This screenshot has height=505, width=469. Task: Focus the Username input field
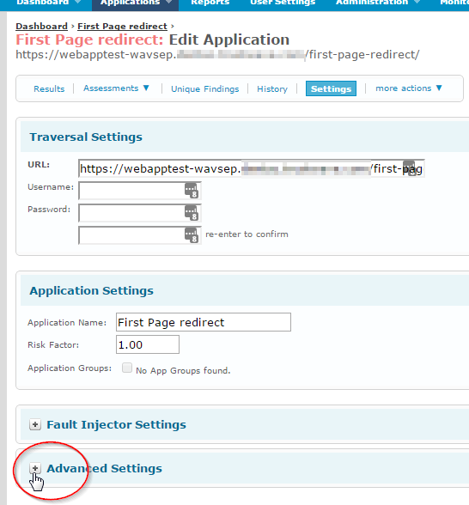click(140, 191)
